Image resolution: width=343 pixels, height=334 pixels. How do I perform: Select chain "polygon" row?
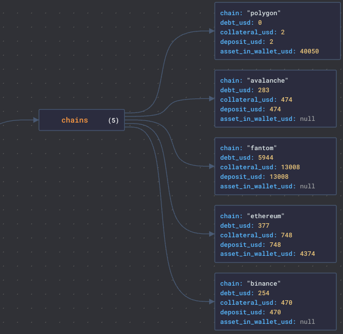pos(250,13)
